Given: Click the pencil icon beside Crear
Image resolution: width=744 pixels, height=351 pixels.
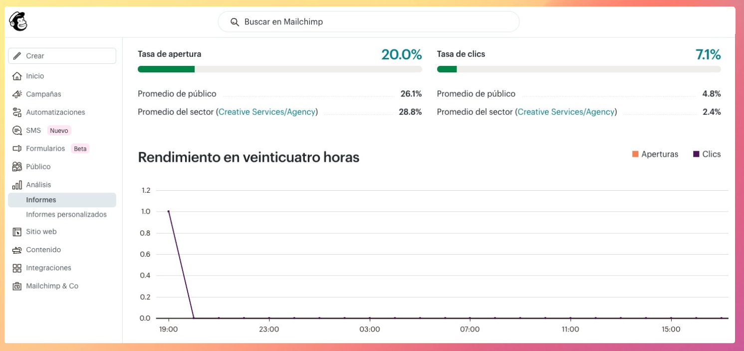Looking at the screenshot, I should tap(17, 56).
